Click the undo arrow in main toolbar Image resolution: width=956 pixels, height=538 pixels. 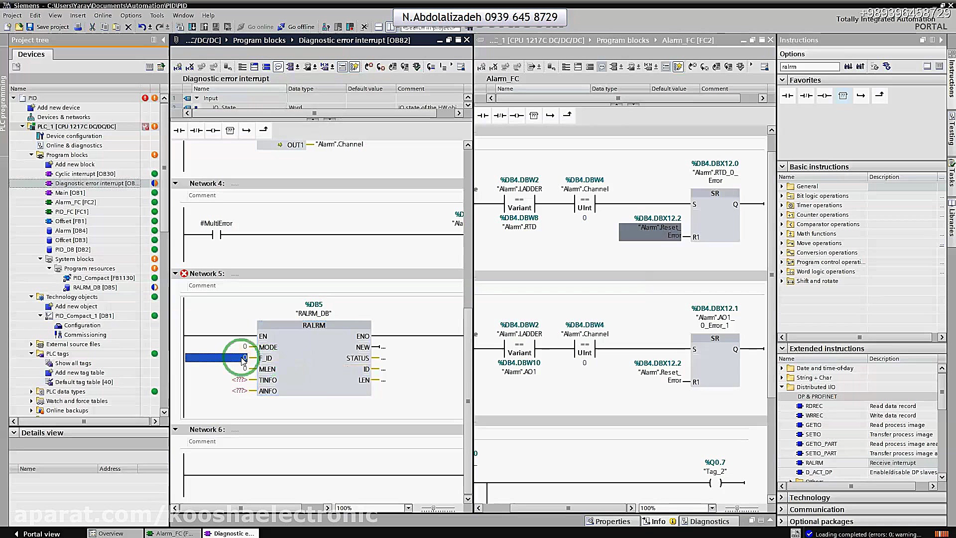(142, 27)
